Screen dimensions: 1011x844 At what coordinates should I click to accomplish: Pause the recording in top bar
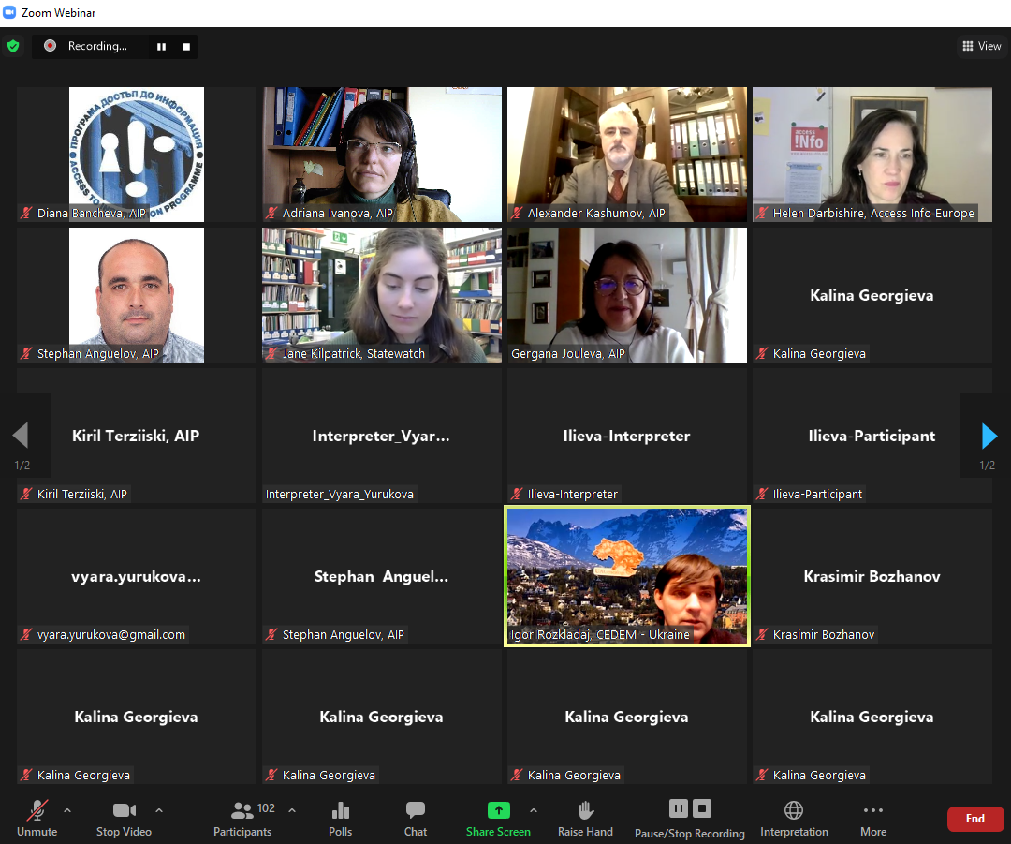[x=161, y=46]
